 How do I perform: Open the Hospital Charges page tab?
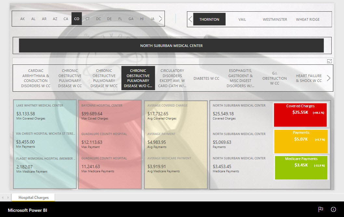coord(33,197)
